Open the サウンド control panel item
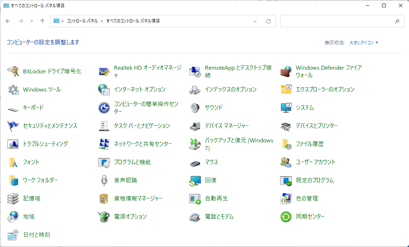 coord(213,108)
